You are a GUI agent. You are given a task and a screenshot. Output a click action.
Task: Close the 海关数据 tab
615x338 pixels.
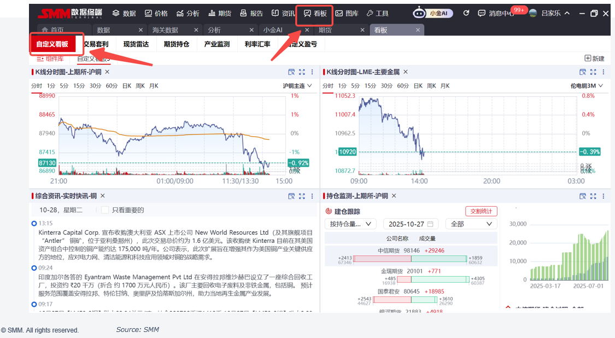click(x=196, y=30)
